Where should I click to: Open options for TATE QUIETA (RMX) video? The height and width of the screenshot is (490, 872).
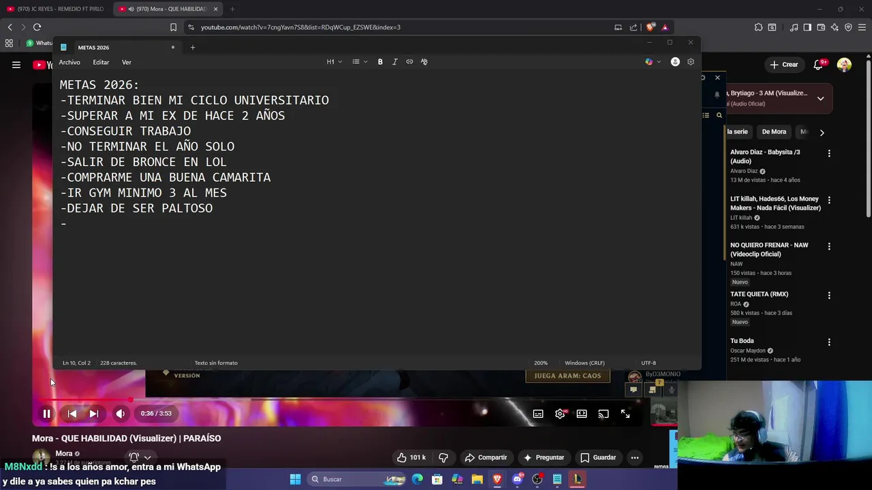click(829, 296)
